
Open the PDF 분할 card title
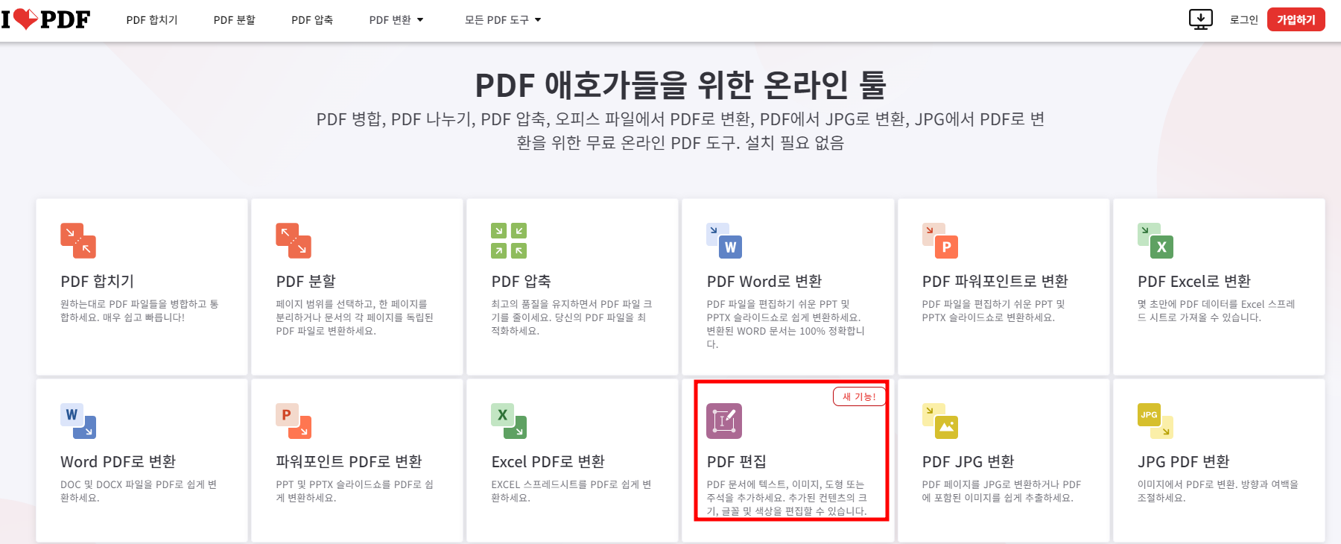(306, 281)
